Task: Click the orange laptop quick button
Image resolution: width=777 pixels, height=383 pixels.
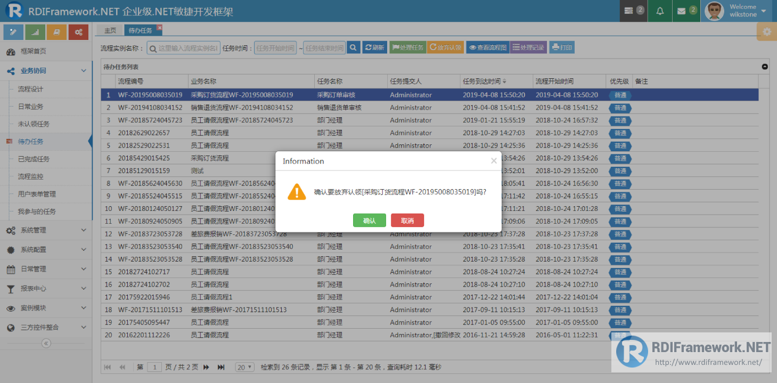Action: (x=56, y=32)
